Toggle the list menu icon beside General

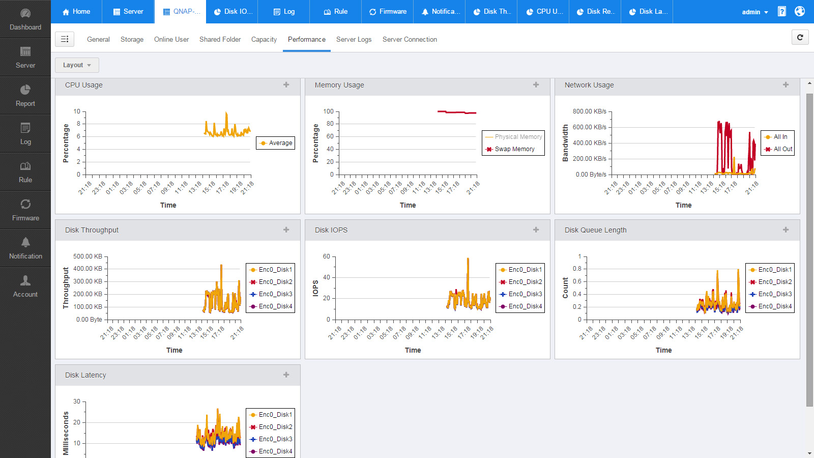65,39
